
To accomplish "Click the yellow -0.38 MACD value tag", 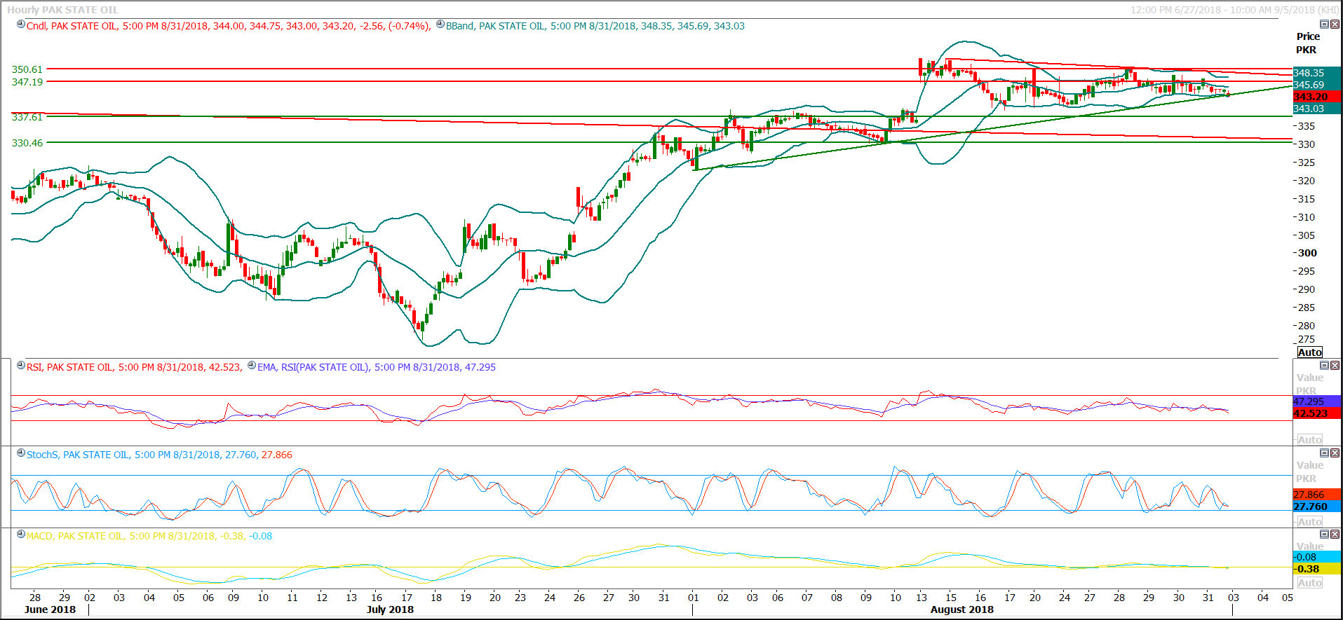I will coord(1317,569).
